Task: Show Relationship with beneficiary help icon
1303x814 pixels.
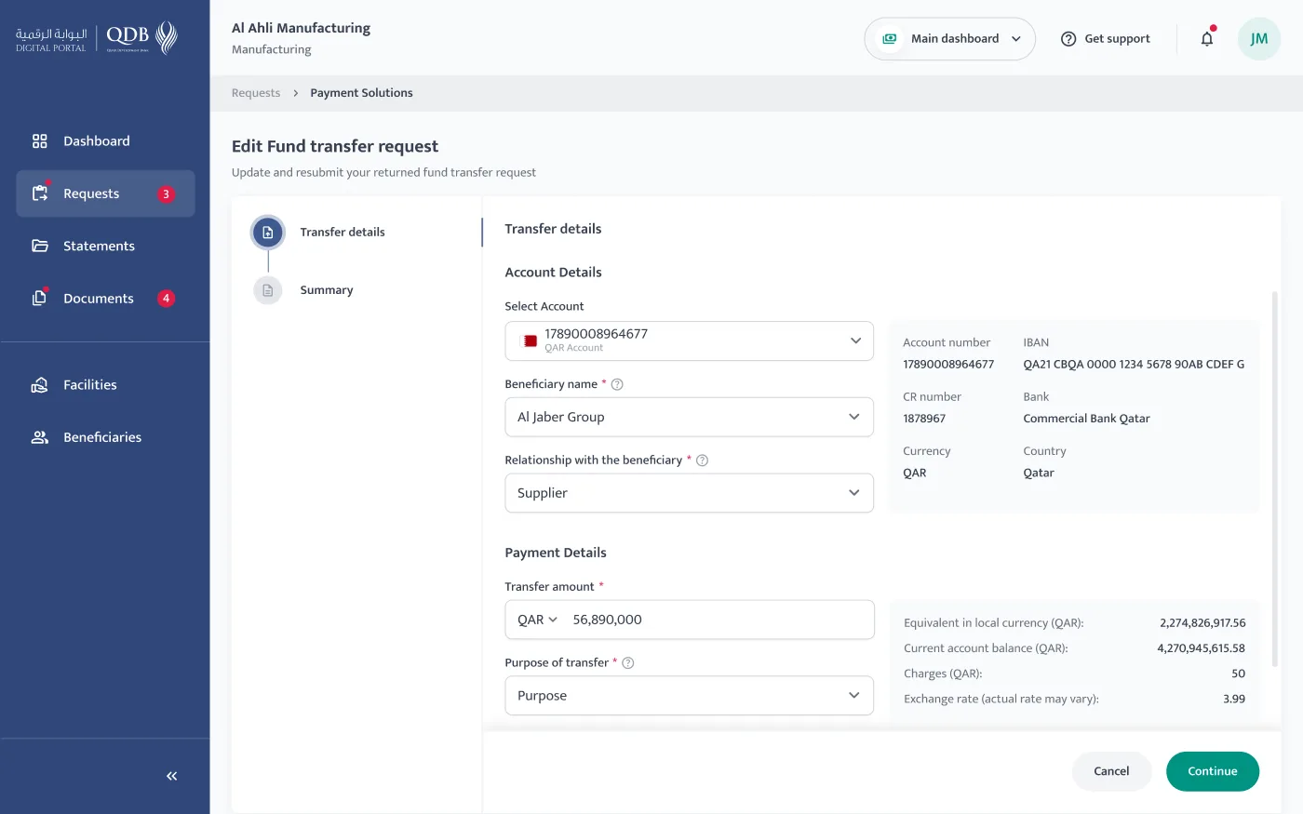Action: [703, 460]
